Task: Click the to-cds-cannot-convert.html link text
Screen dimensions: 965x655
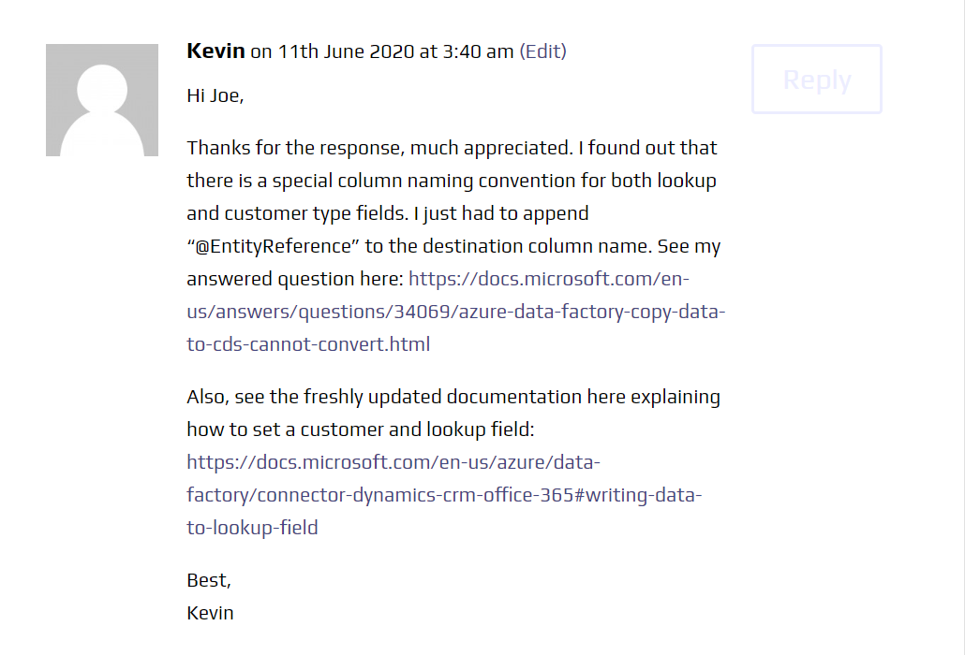Action: coord(308,344)
